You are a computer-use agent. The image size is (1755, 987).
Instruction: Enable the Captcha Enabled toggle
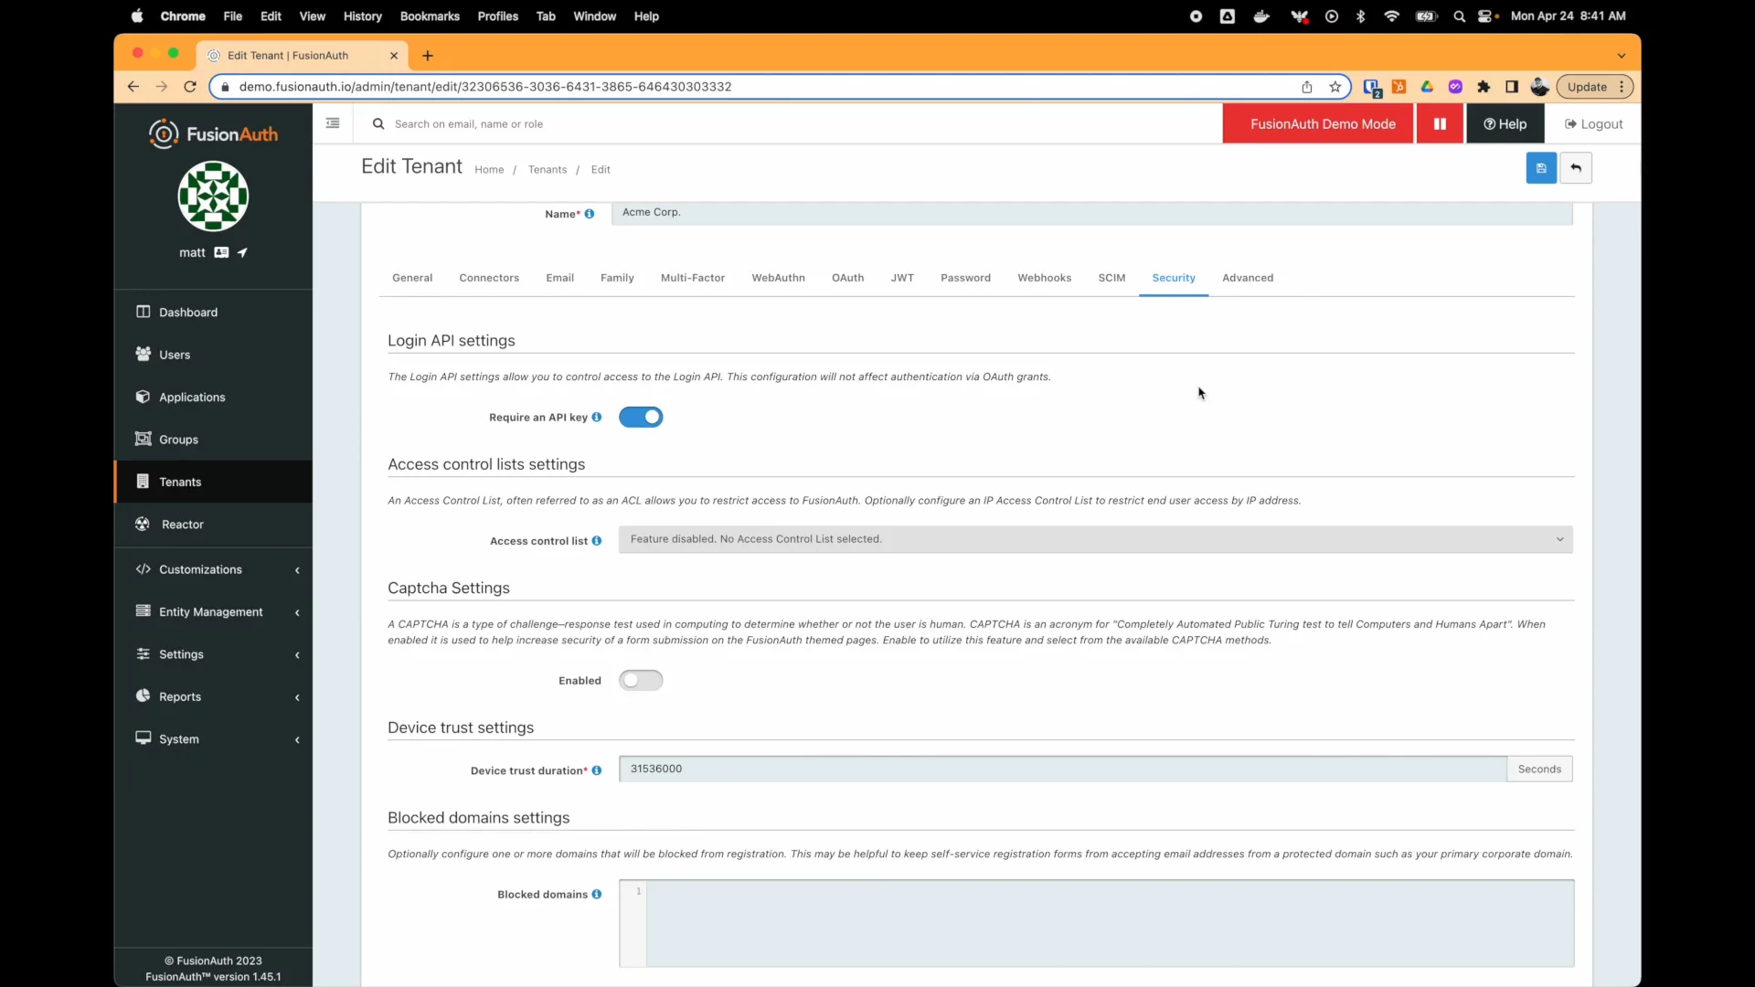coord(641,681)
